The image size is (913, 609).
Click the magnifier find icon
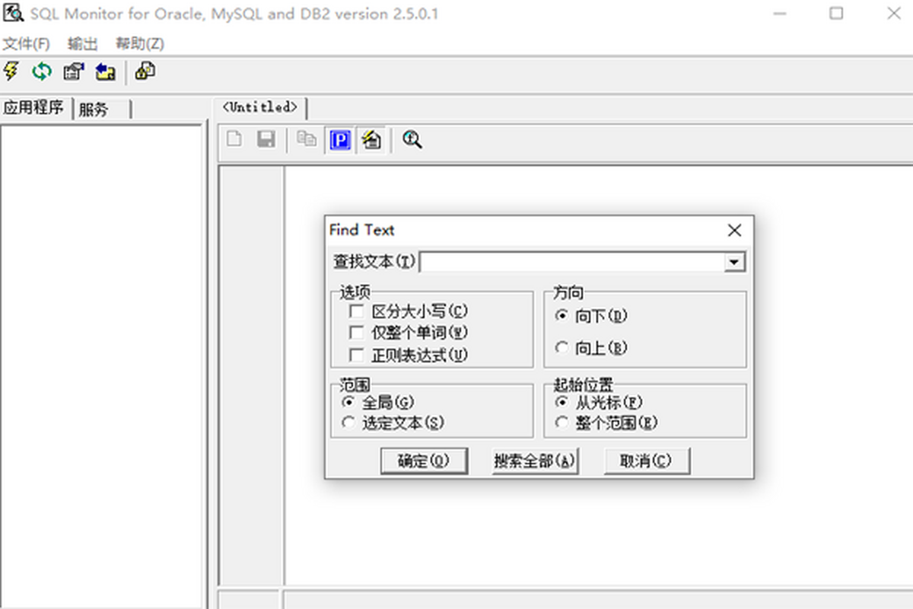[412, 139]
